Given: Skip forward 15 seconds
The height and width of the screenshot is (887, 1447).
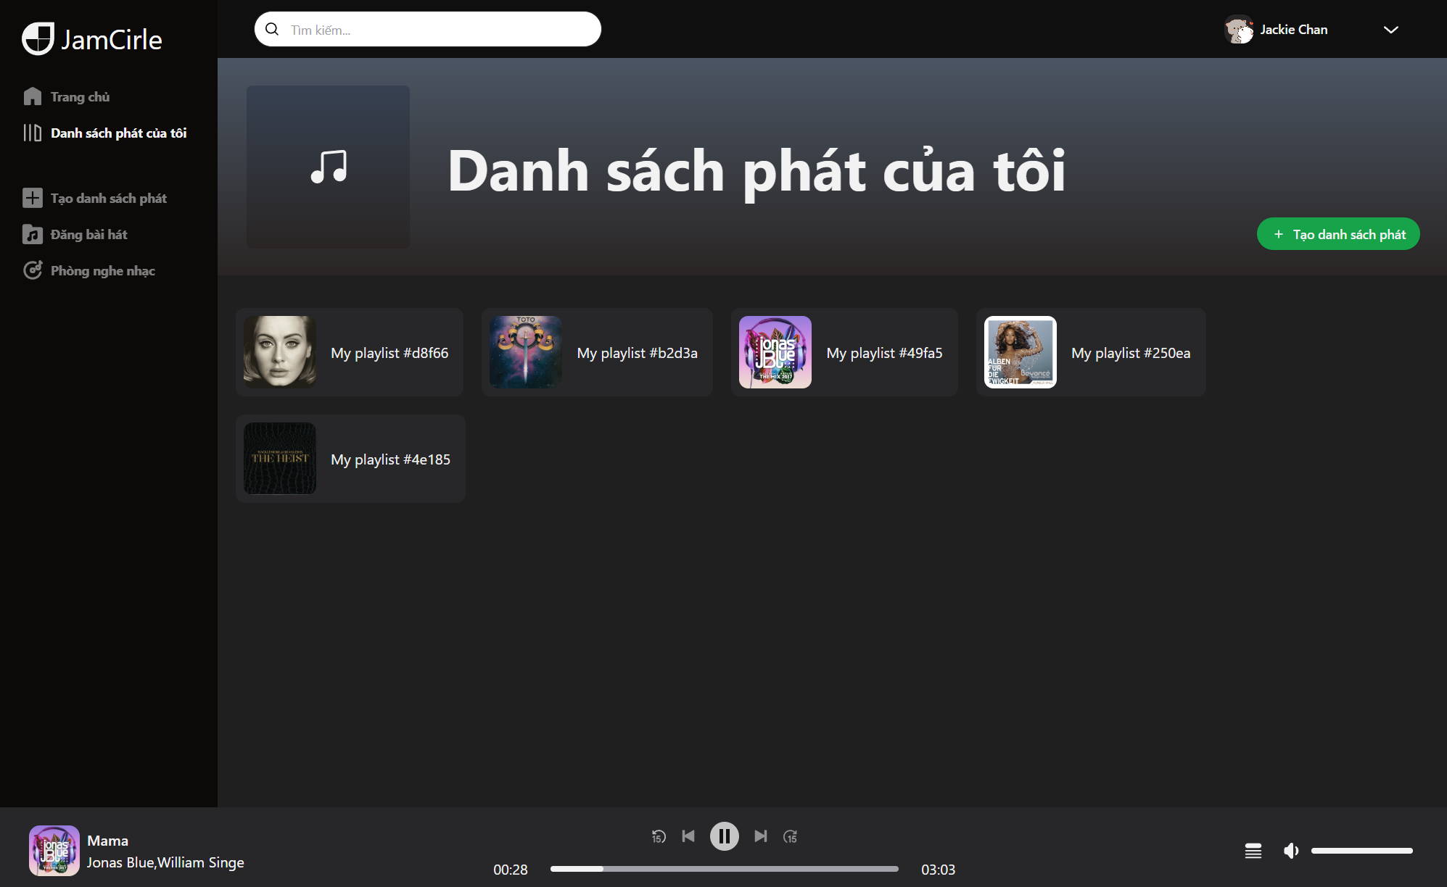Looking at the screenshot, I should pyautogui.click(x=791, y=836).
